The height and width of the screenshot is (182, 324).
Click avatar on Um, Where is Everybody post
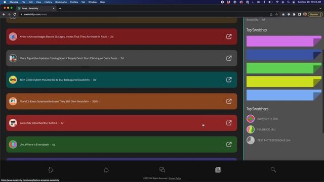(13, 145)
